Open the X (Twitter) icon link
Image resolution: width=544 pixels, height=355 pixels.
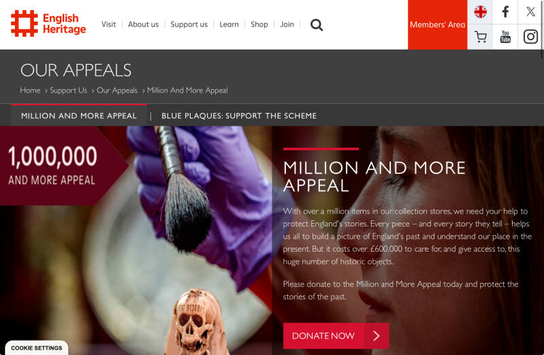(530, 12)
